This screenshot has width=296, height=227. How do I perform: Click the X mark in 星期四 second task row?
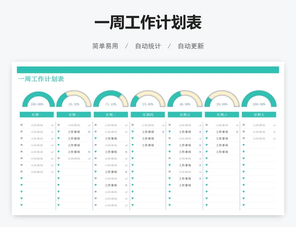tap(163, 132)
